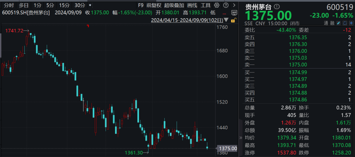Select the 15分 period tab
The width and height of the screenshot is (355, 157).
(64, 5)
